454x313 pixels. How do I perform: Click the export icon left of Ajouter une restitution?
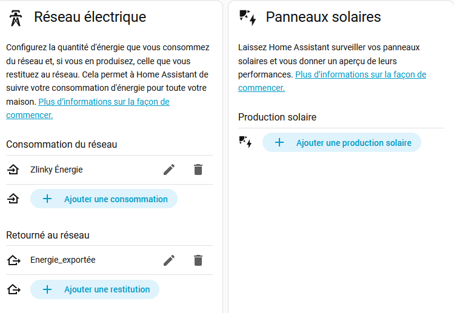pyautogui.click(x=13, y=289)
